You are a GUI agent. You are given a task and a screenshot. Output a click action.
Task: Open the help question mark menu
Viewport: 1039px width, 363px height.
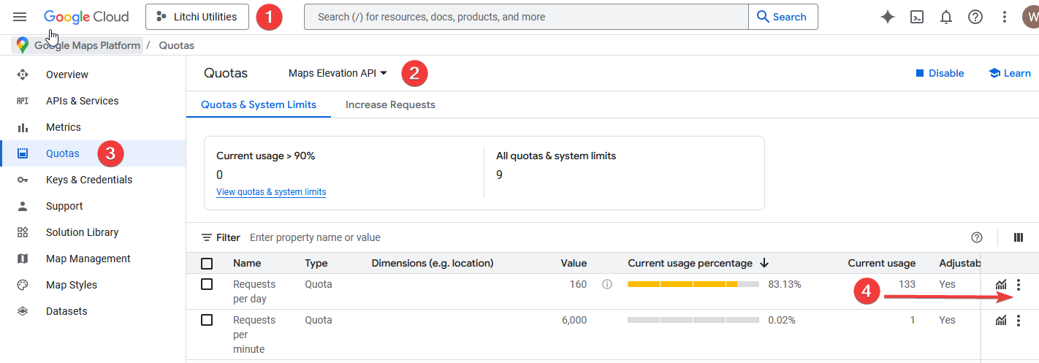click(975, 17)
